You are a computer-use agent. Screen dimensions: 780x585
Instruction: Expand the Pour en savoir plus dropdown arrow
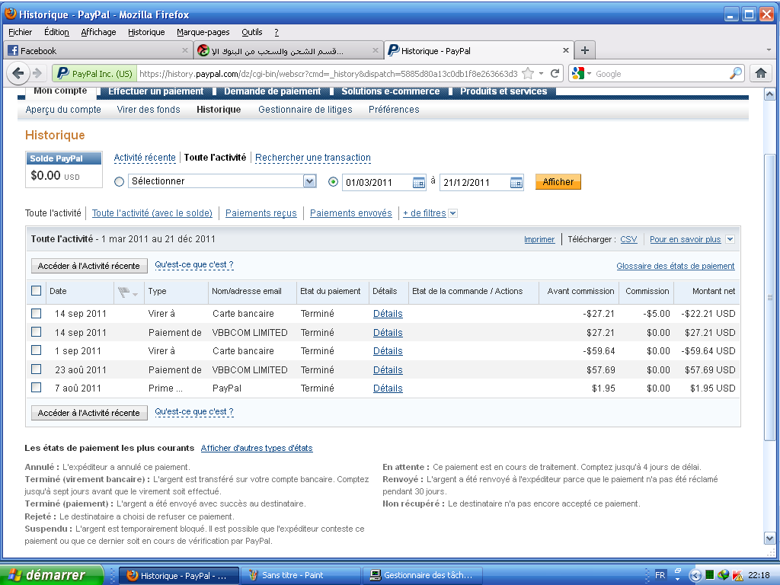(730, 239)
